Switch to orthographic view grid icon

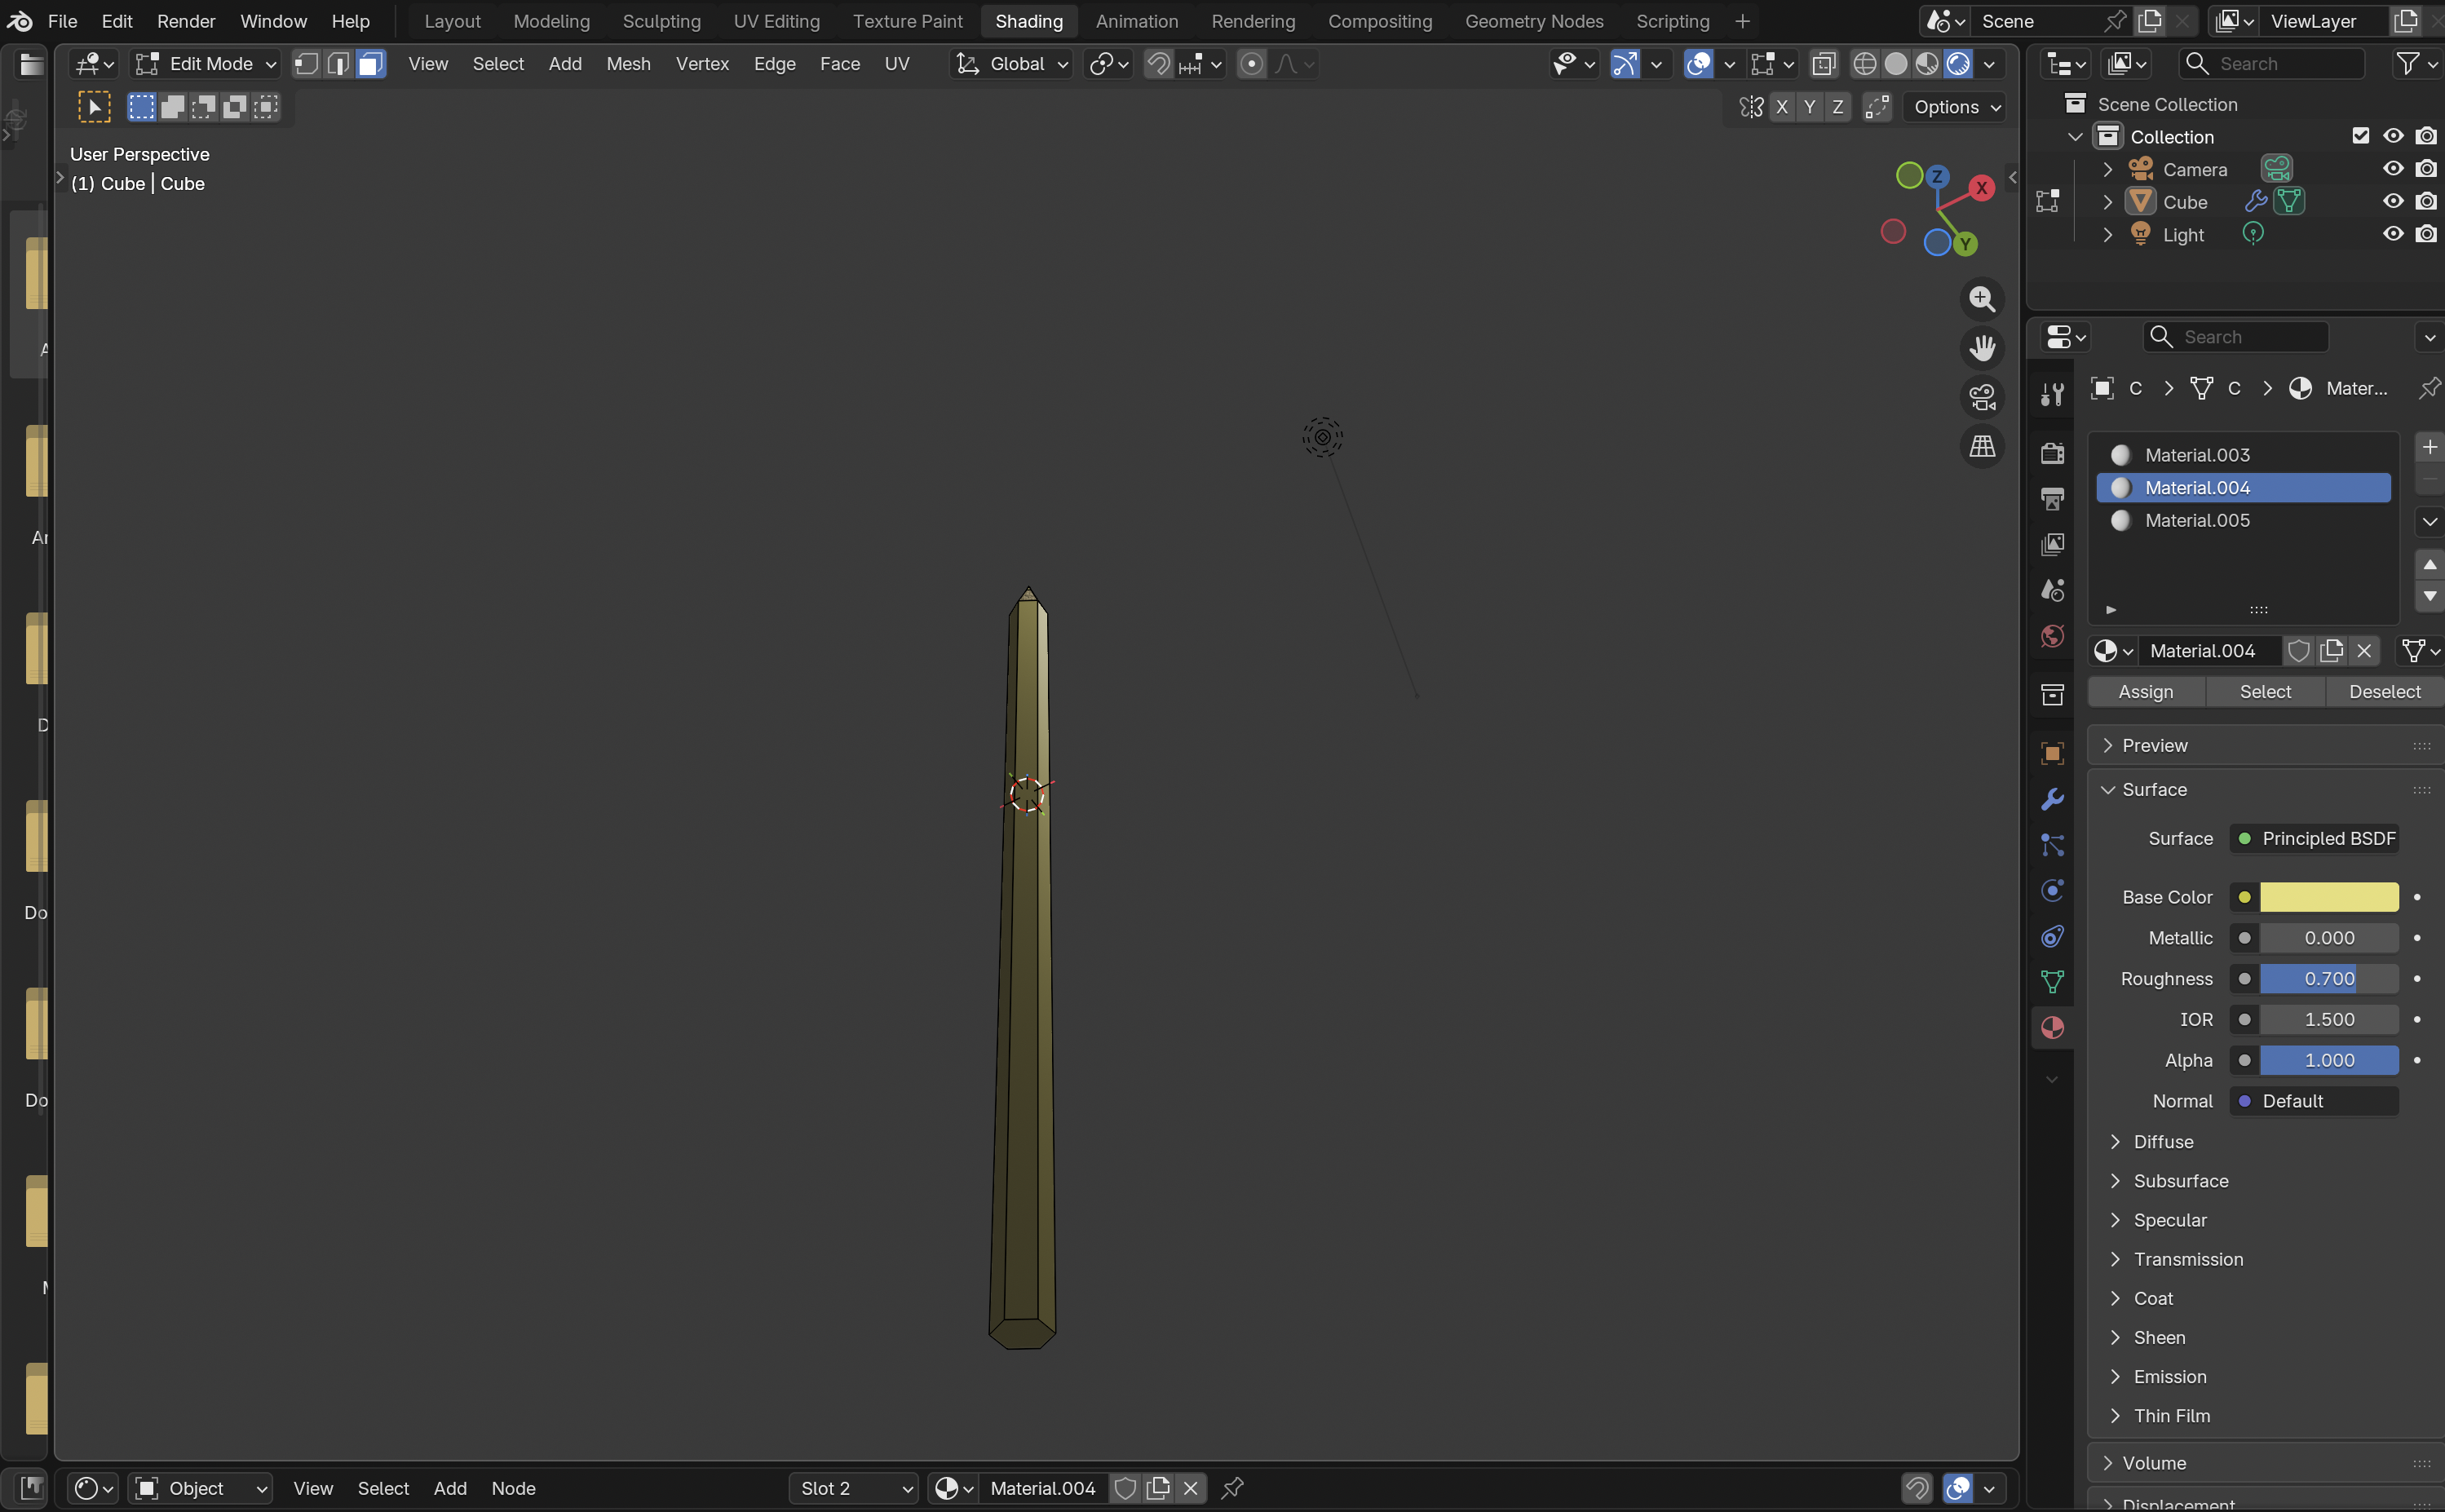coord(1981,446)
